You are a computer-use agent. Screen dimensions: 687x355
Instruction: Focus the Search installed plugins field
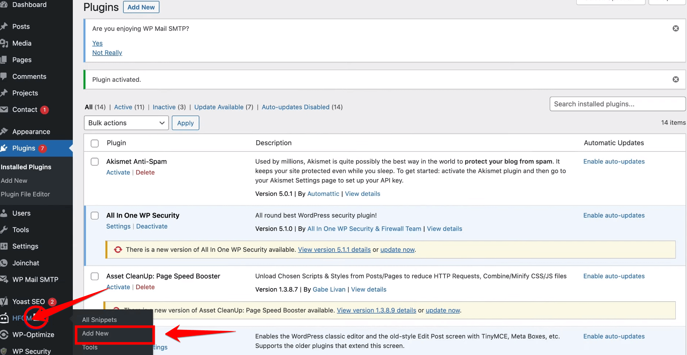(x=617, y=104)
